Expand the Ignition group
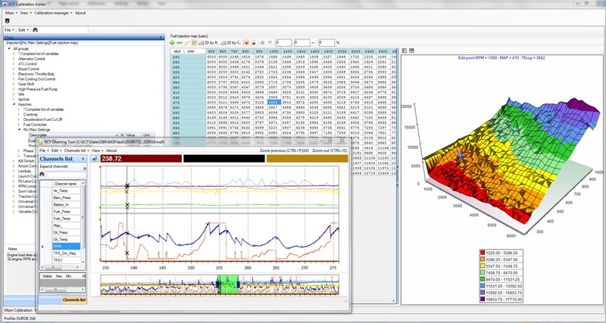The image size is (606, 323). click(x=14, y=99)
